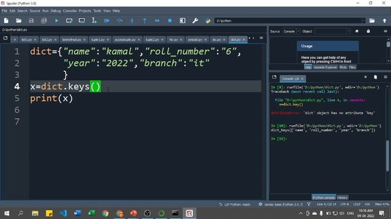
Task: Open the console pane options menu
Action: click(x=386, y=77)
